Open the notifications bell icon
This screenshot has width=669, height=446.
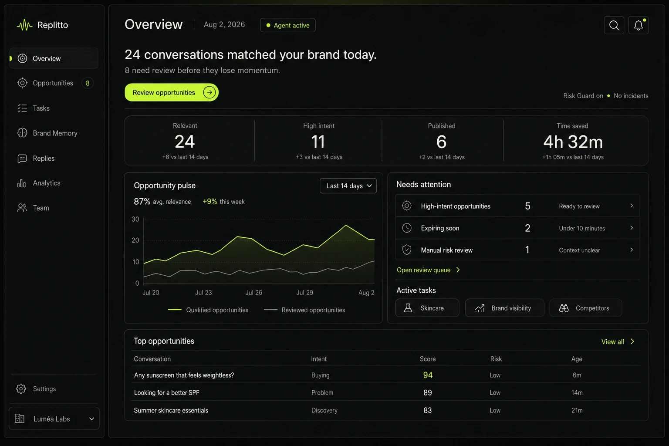point(639,25)
